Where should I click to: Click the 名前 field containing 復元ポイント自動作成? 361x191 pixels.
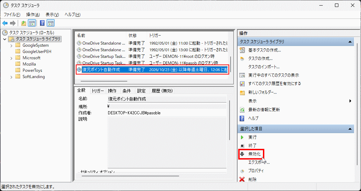point(167,99)
